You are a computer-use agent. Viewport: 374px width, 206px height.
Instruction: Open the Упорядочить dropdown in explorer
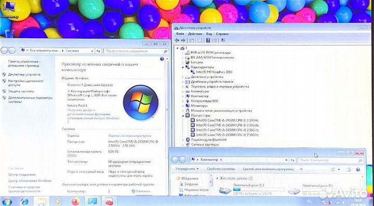(x=187, y=169)
